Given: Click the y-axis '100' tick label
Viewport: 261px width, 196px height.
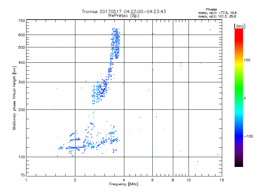Looking at the screenshot, I should (x=22, y=157).
